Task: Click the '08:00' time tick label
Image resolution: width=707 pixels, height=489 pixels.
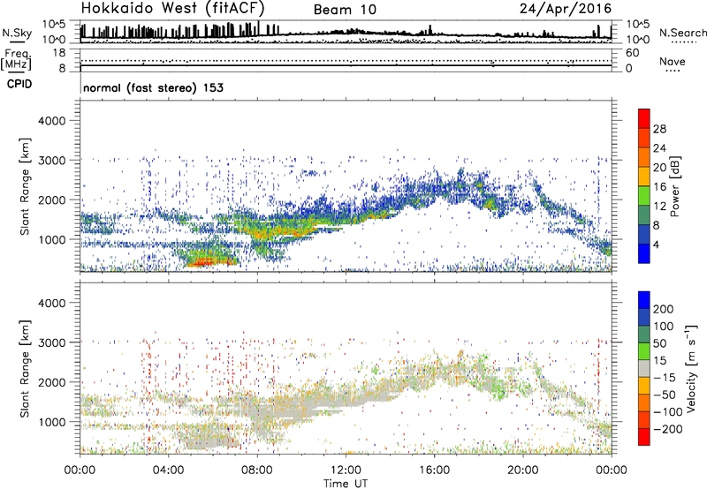Action: coord(257,470)
